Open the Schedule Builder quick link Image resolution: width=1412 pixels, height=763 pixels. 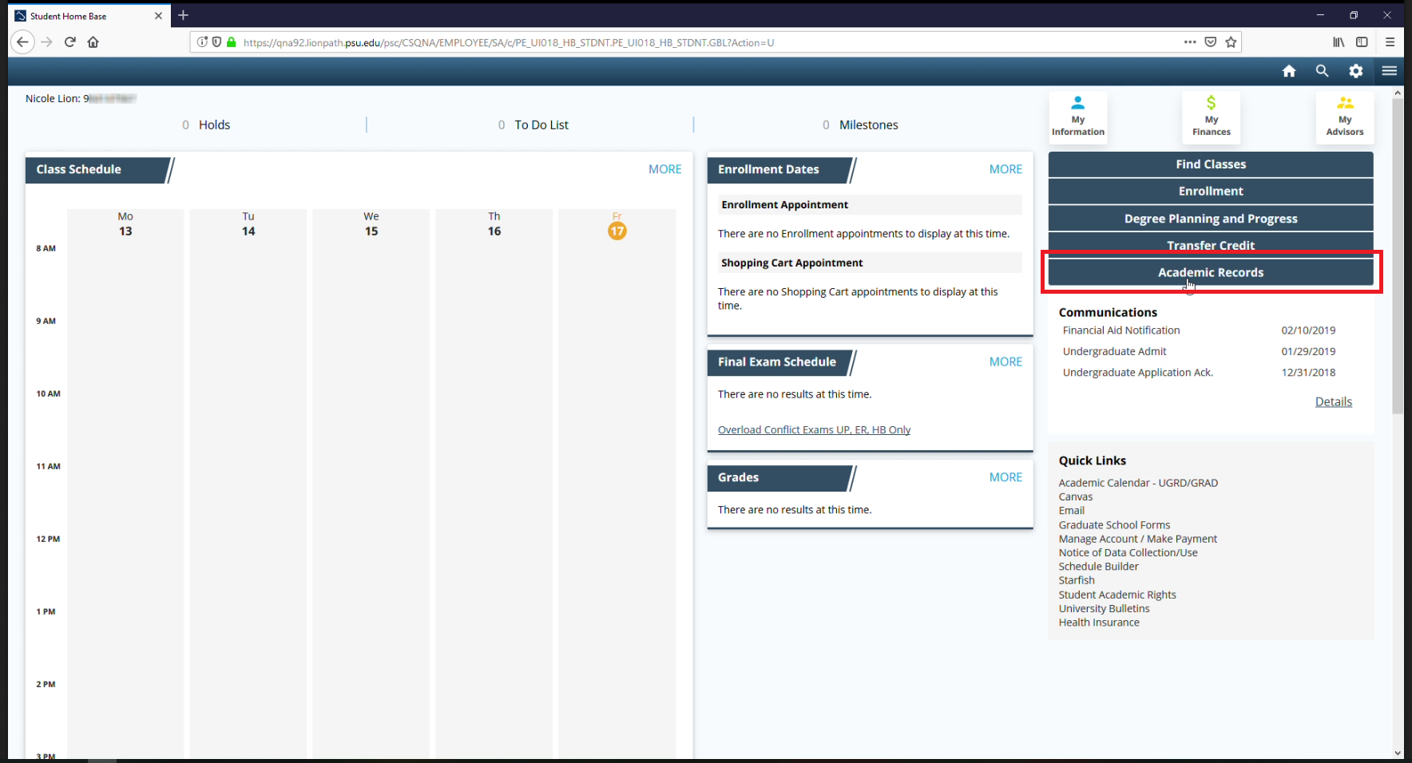[x=1099, y=567]
